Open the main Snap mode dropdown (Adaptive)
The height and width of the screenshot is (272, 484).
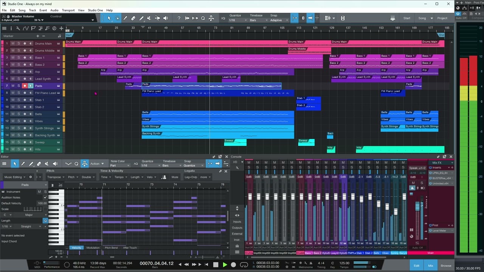pos(279,20)
